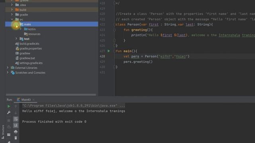This screenshot has height=143, width=255.
Task: Click horizontal scrollbar of project panel
Action: pos(51,95)
